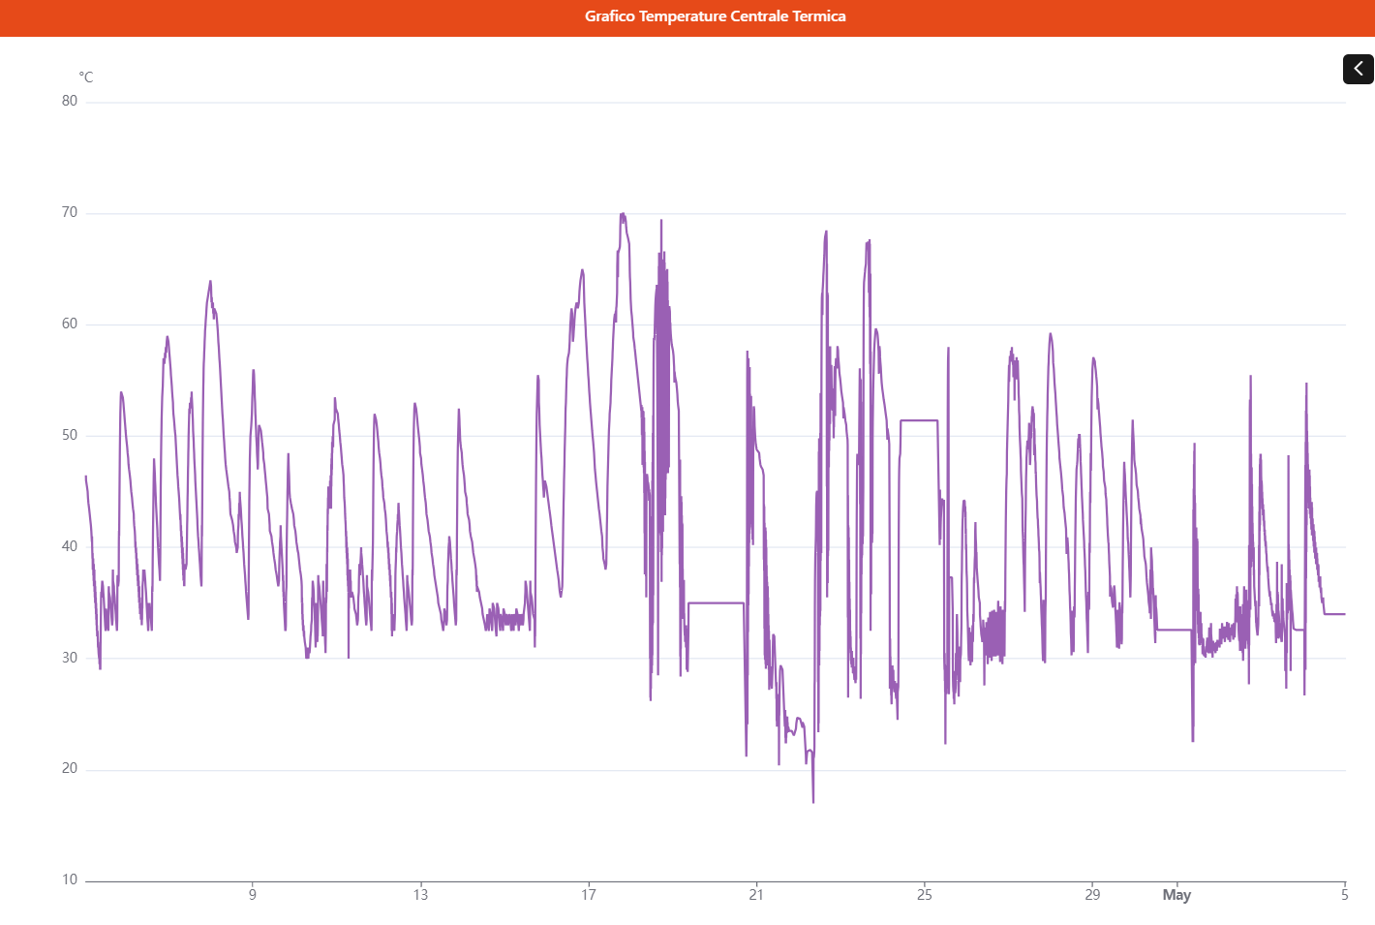This screenshot has width=1375, height=925.
Task: Click the 10 label at the axis bottom
Action: click(x=70, y=879)
